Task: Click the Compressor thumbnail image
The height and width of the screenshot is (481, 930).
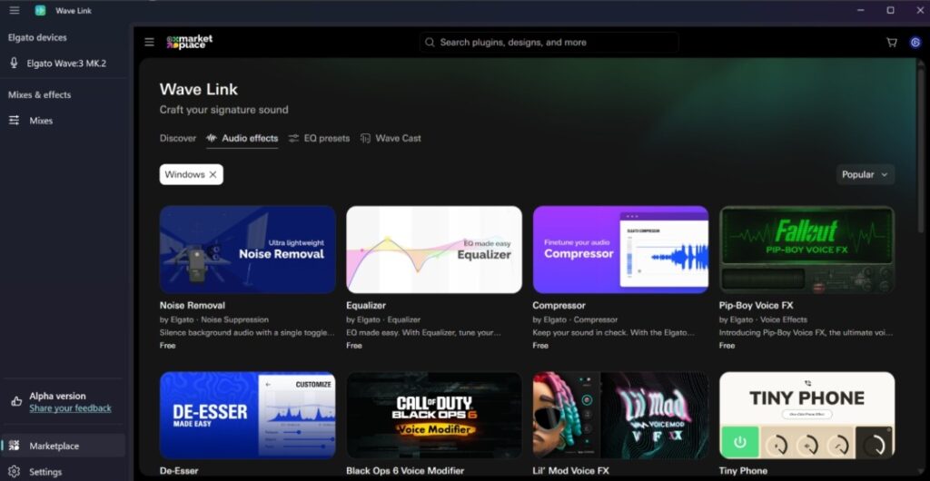Action: 620,250
